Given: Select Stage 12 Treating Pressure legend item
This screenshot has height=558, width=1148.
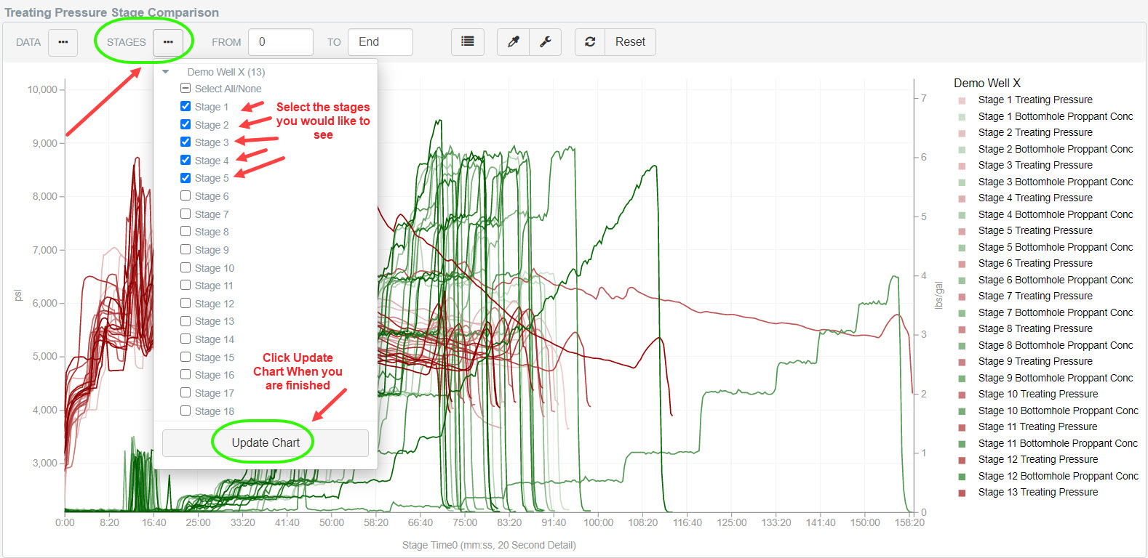Looking at the screenshot, I should click(1038, 459).
